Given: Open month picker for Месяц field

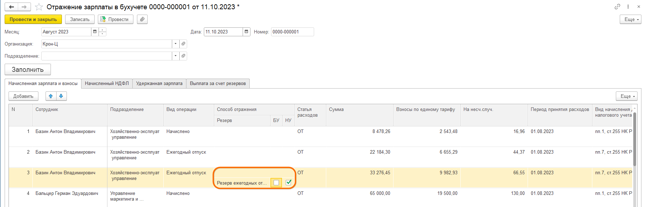Looking at the screenshot, I should point(95,32).
